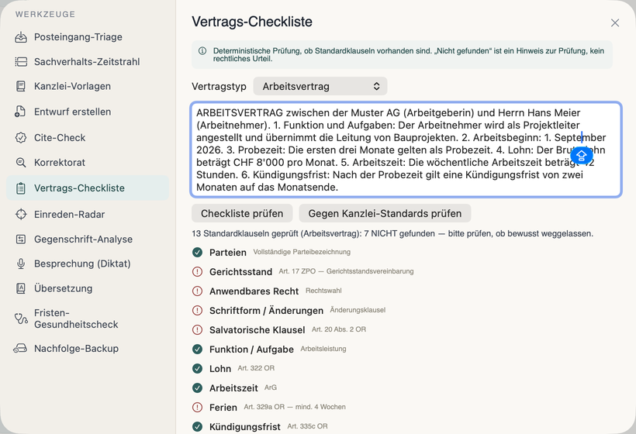Image resolution: width=636 pixels, height=434 pixels.
Task: Click the Checkliste prüfen button
Action: 242,214
